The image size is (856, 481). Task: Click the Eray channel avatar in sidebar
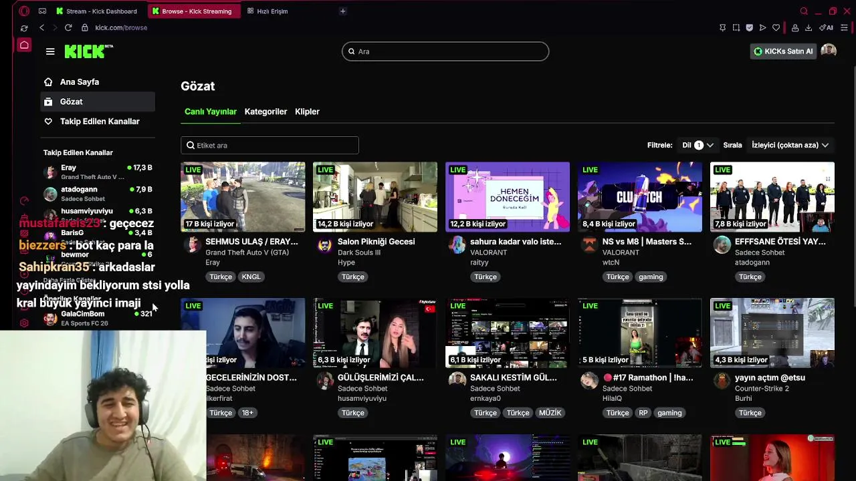50,172
